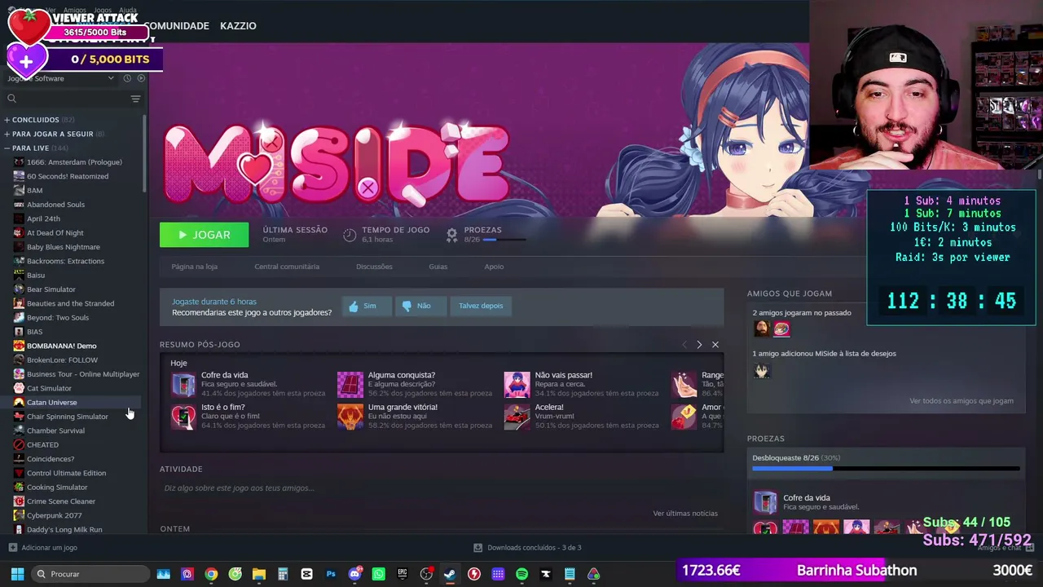This screenshot has width=1043, height=587.
Task: Click the wishlist friend avatar
Action: (762, 371)
